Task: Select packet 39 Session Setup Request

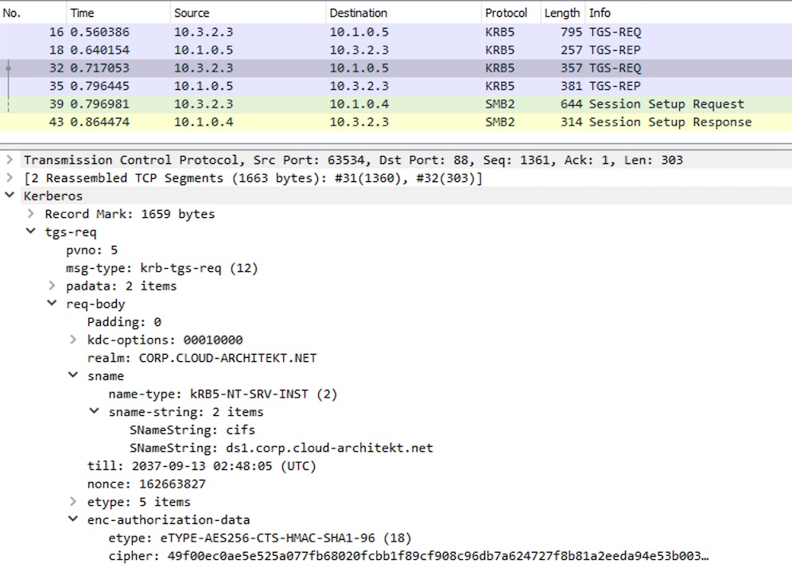Action: click(x=396, y=104)
